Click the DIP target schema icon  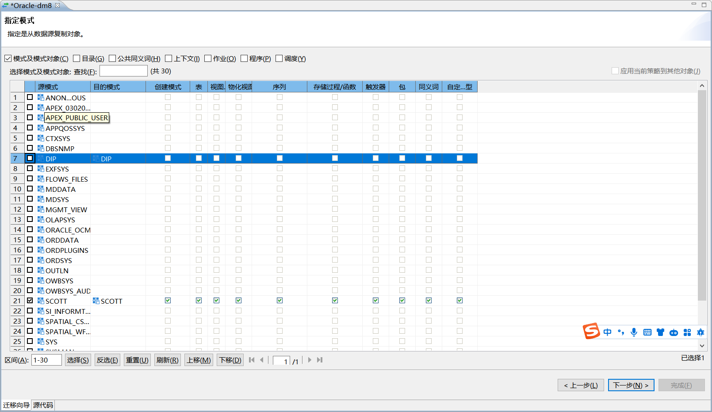96,159
